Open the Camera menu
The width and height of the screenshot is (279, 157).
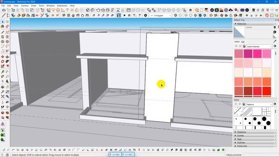point(24,6)
